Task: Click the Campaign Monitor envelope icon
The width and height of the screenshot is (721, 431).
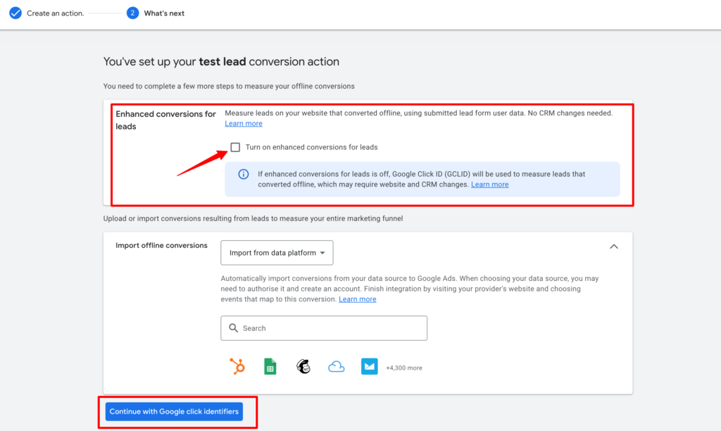Action: point(369,366)
